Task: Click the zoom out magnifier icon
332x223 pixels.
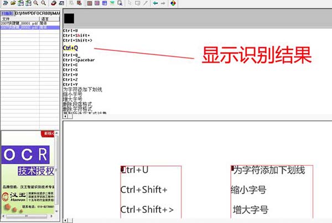Action: (x=43, y=3)
